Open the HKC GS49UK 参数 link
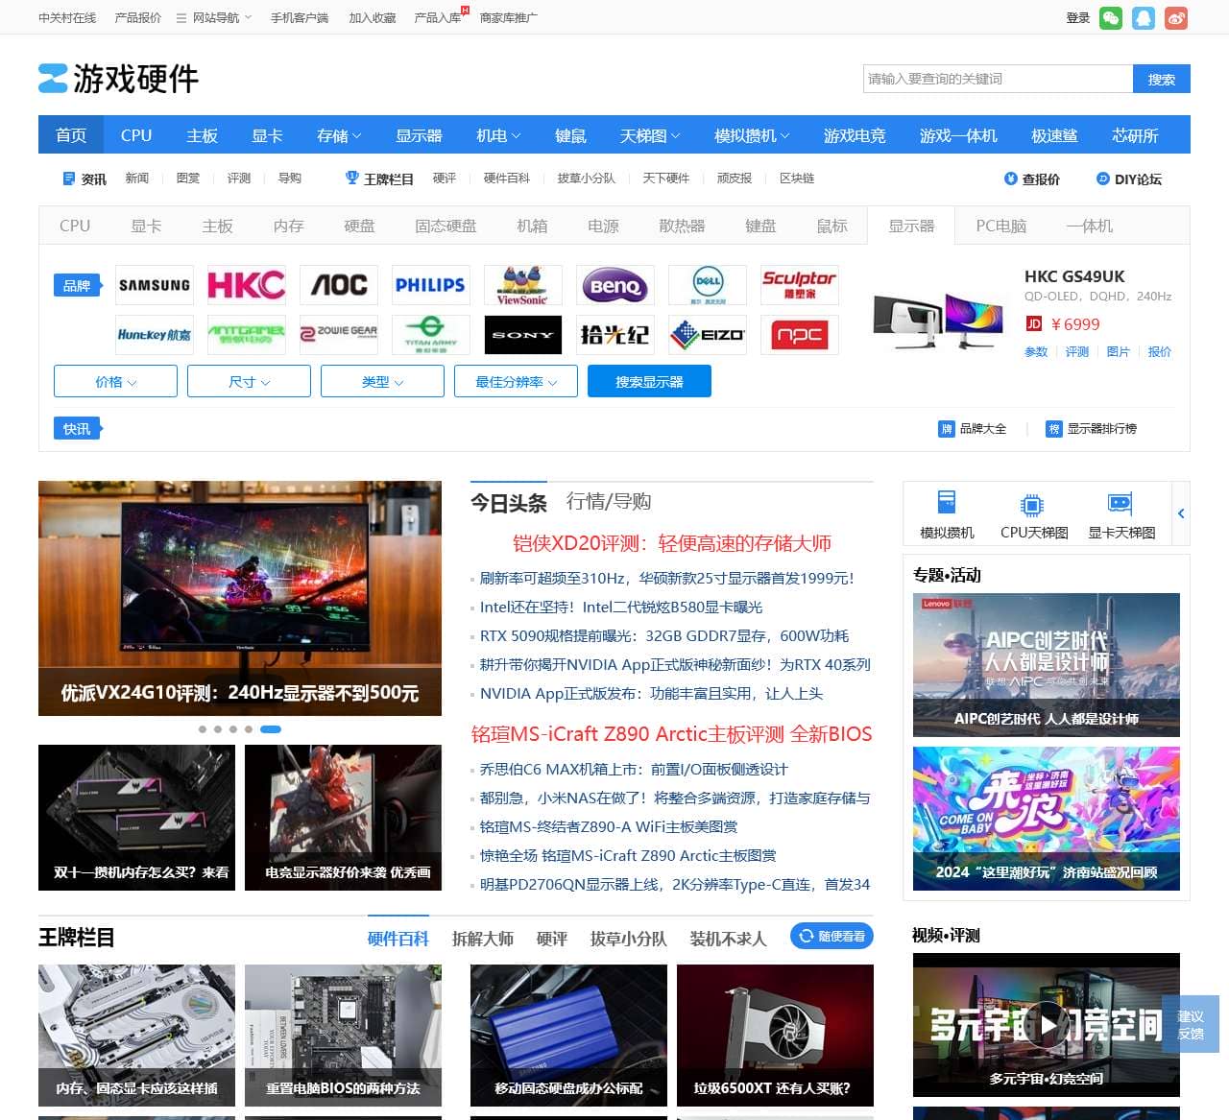 pyautogui.click(x=1036, y=352)
